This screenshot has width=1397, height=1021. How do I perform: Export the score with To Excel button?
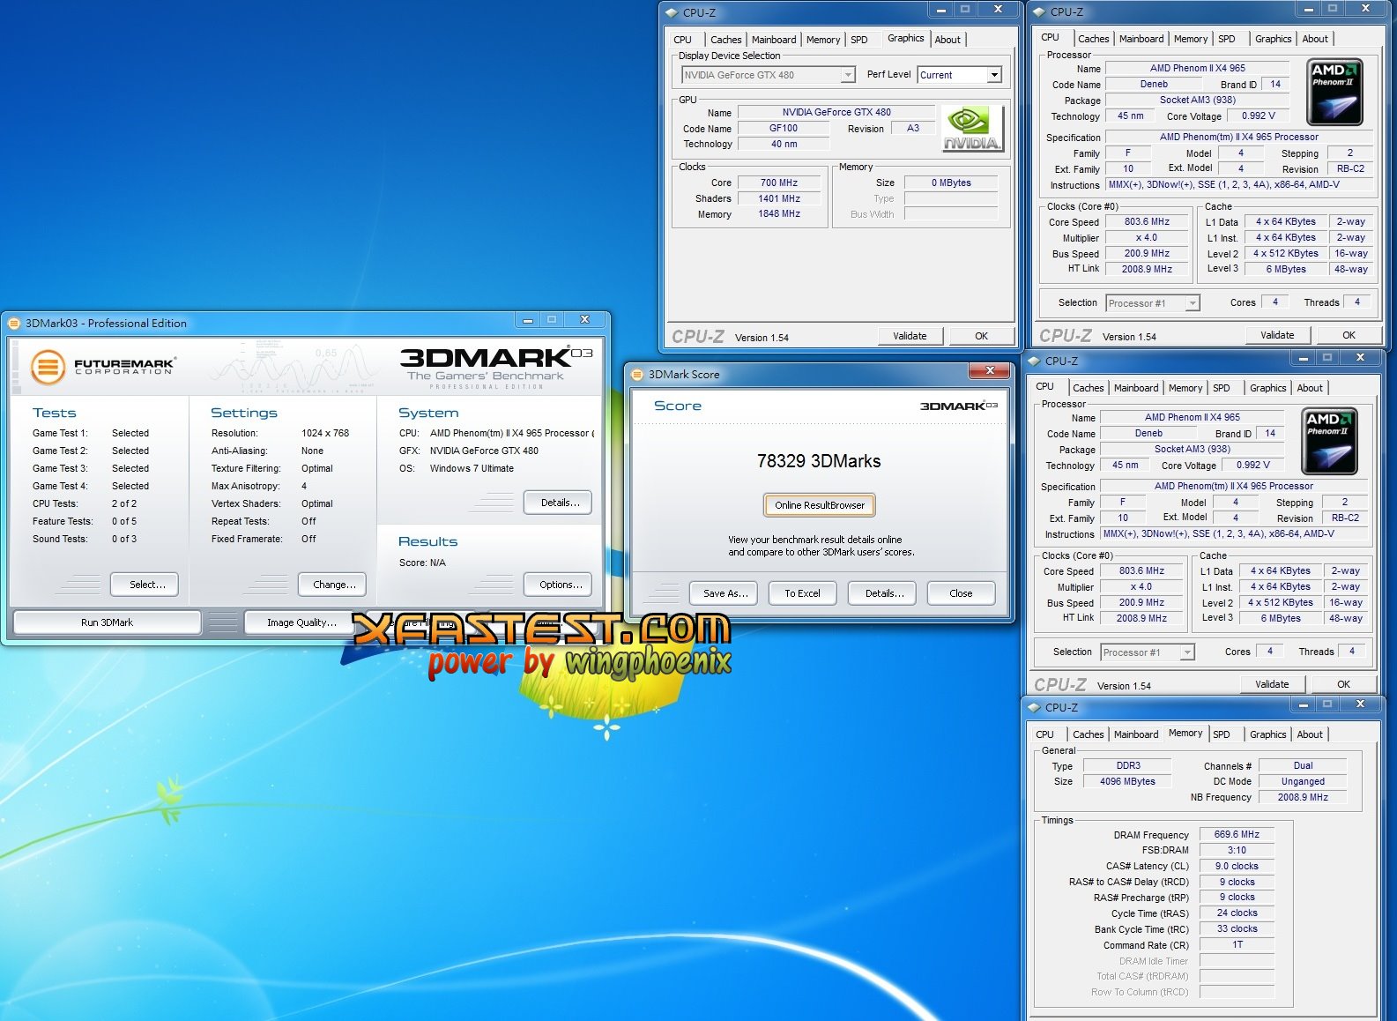pos(802,593)
